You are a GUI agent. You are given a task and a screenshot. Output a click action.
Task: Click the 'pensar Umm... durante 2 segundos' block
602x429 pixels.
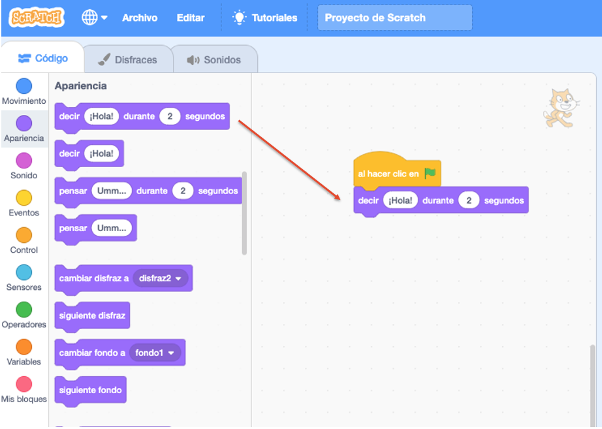[148, 191]
